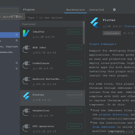Click IdeaVim stats '11.2M 4.50'
Viewport: 135px width, 135px height.
[x=44, y=37]
